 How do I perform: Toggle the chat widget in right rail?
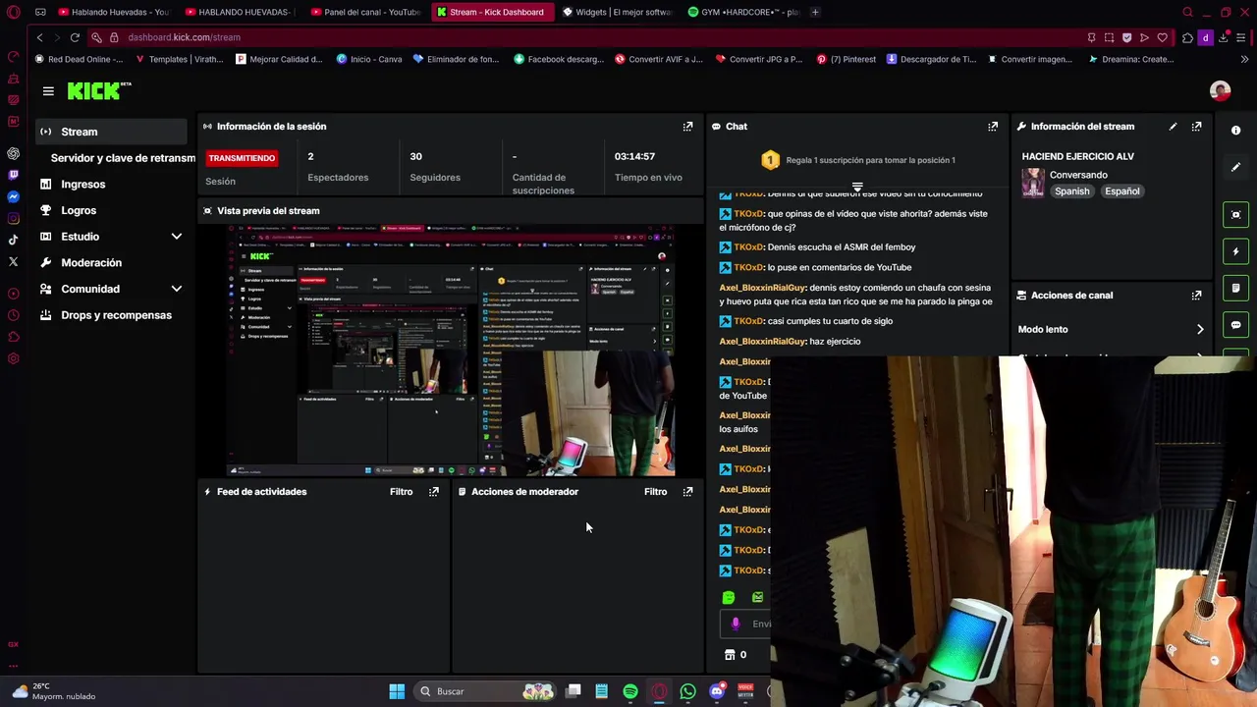coord(1235,325)
